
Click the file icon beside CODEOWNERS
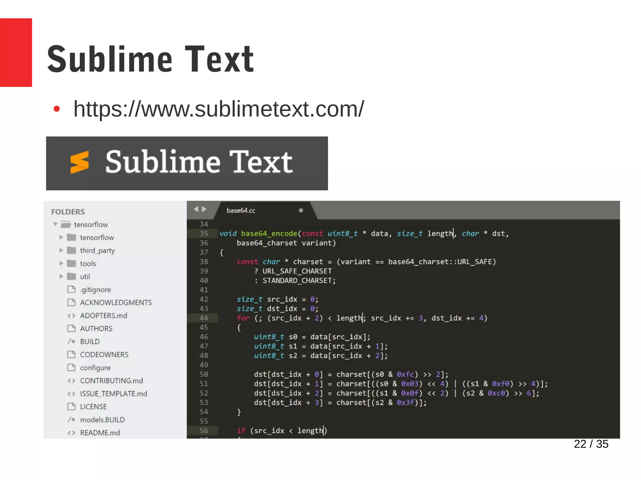click(x=71, y=354)
